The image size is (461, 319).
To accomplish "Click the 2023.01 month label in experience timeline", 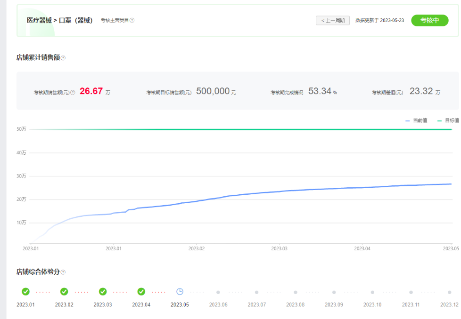I will pyautogui.click(x=25, y=304).
